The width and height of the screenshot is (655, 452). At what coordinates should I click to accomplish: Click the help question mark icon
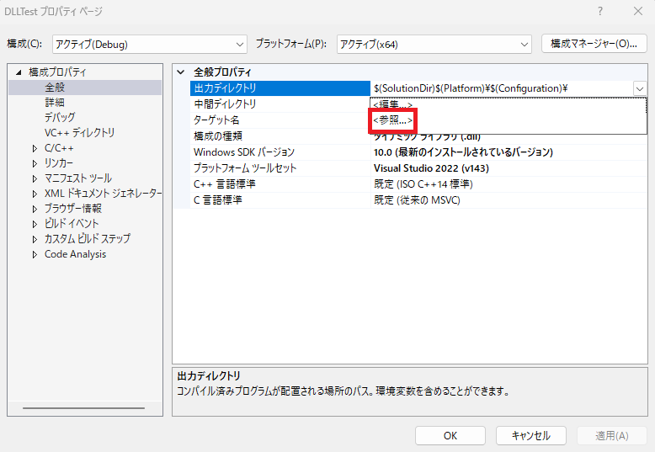click(600, 11)
